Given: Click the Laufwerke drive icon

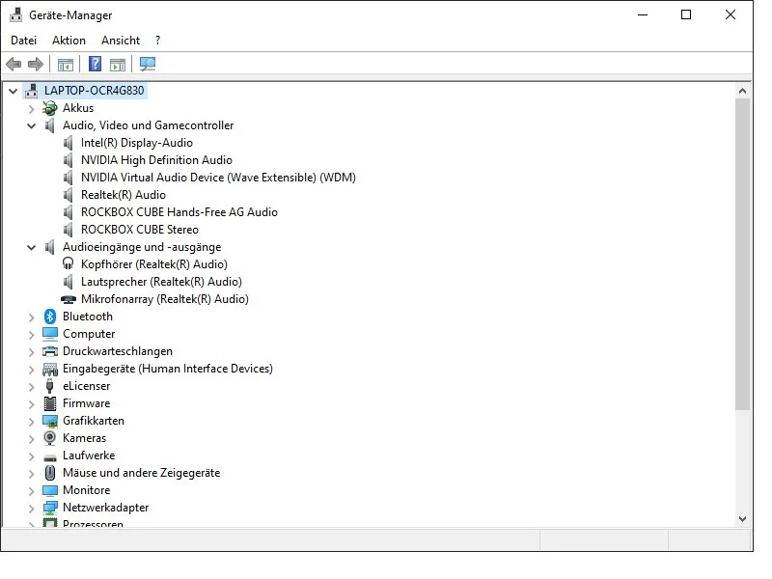Looking at the screenshot, I should [50, 457].
